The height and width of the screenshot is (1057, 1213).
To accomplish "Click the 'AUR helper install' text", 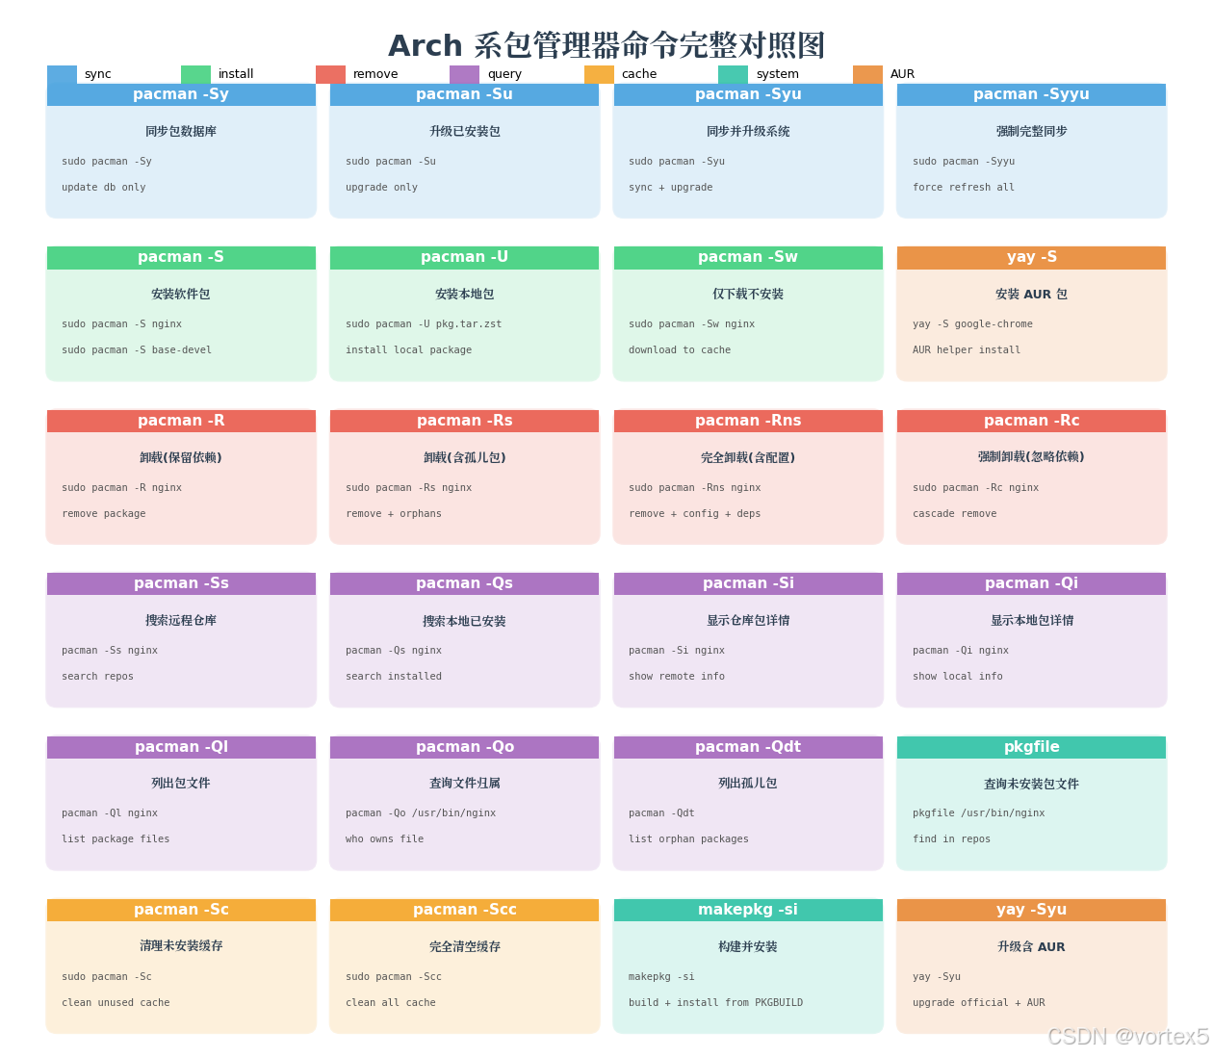I will pyautogui.click(x=967, y=350).
